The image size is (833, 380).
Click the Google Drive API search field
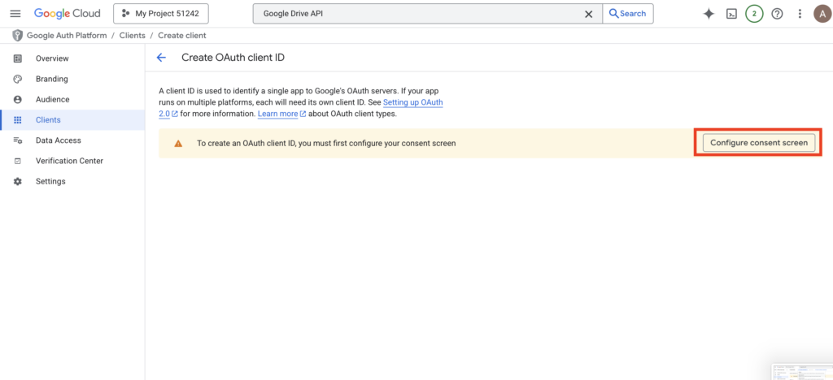pos(419,14)
